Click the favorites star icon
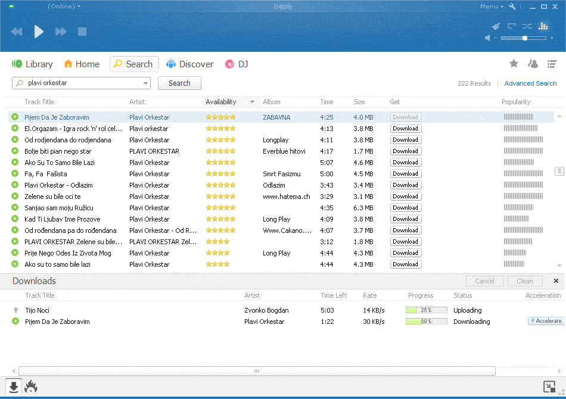Screen dimensions: 566x399 coord(514,64)
